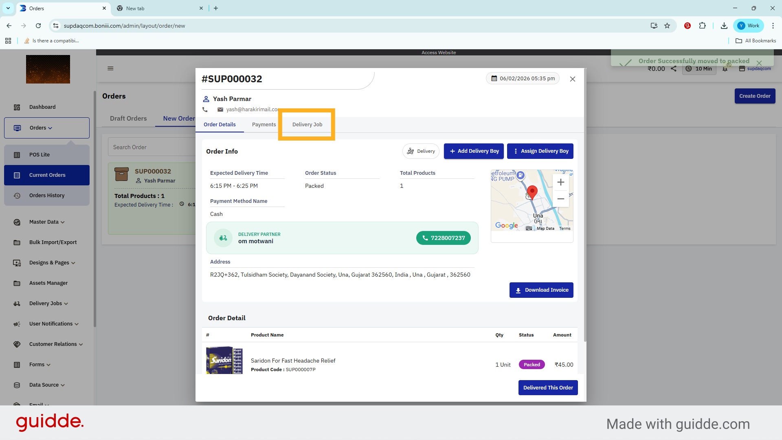The height and width of the screenshot is (440, 782).
Task: Click the Dashboard grid icon
Action: pos(17,108)
